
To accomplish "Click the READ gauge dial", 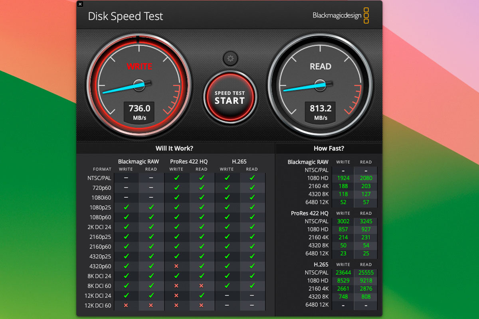I will click(x=320, y=86).
